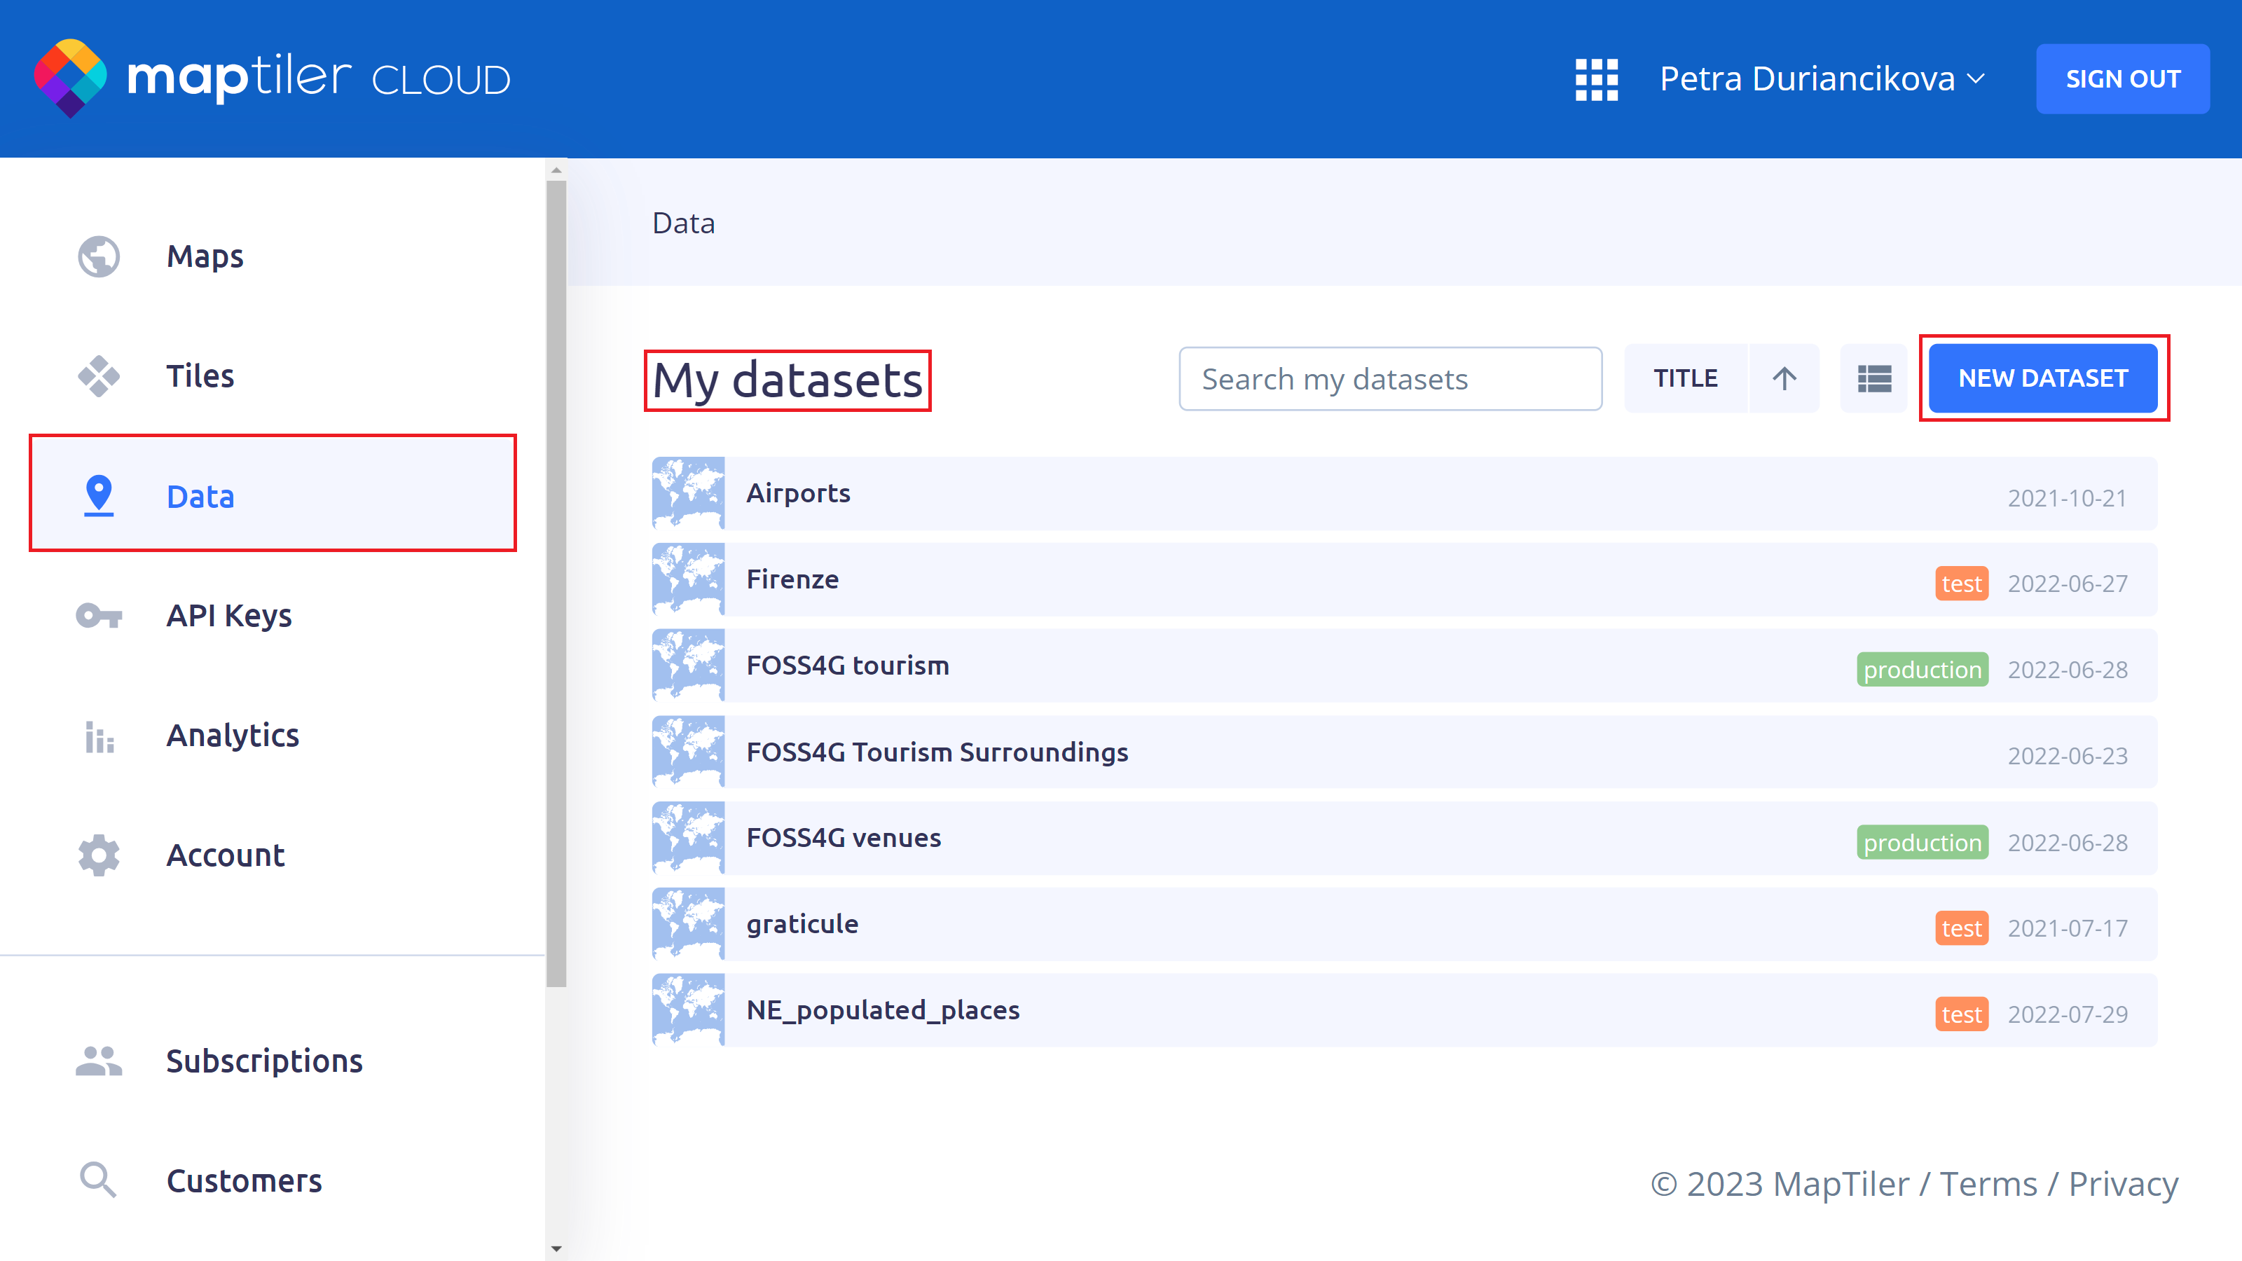Viewport: 2242px width, 1261px height.
Task: Click the Analytics bar chart icon
Action: point(98,736)
